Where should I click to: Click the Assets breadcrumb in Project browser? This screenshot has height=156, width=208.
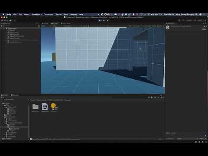pos(32,100)
